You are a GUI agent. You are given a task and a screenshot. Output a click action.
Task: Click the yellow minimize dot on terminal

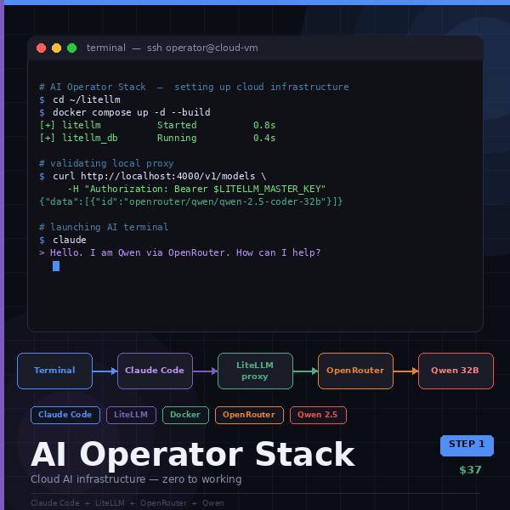[x=57, y=48]
